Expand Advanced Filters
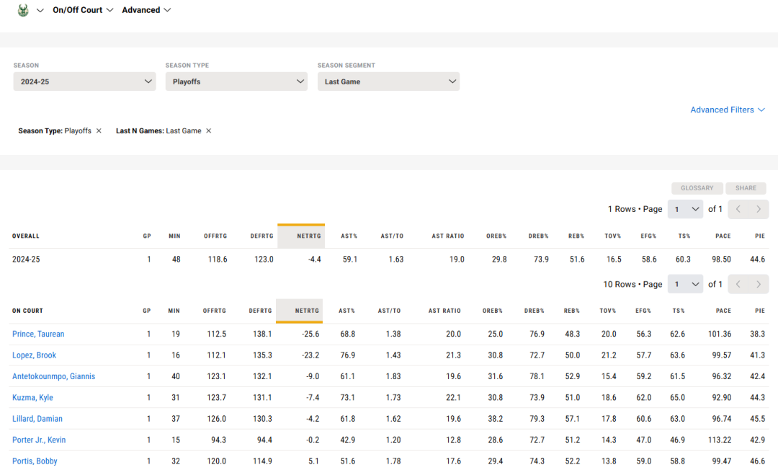Viewport: 778px width, 470px height. coord(728,110)
